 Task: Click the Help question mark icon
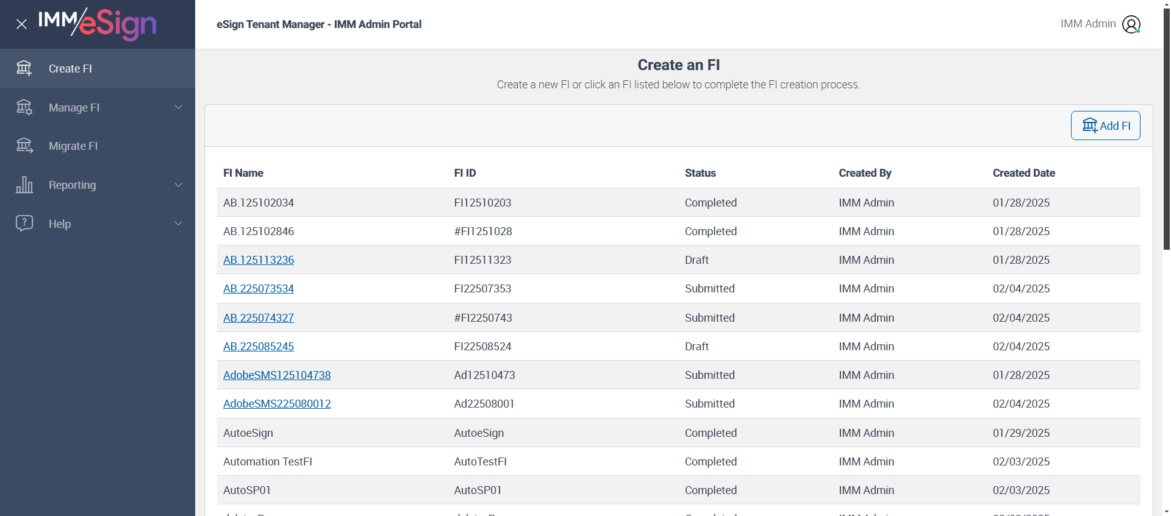[24, 223]
